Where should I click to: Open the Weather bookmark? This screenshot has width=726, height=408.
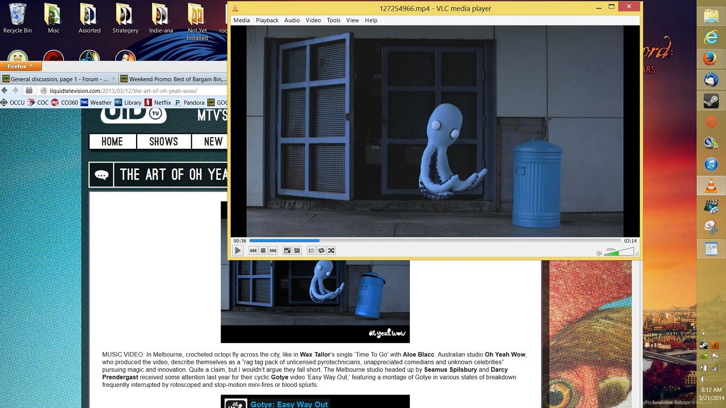point(96,103)
